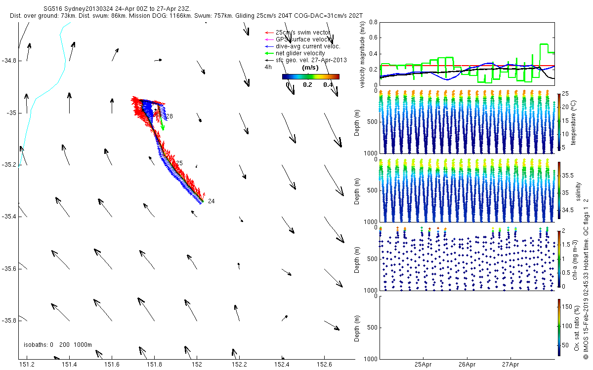Click the temperature (°C) colorbar
The width and height of the screenshot is (593, 370).
559,122
